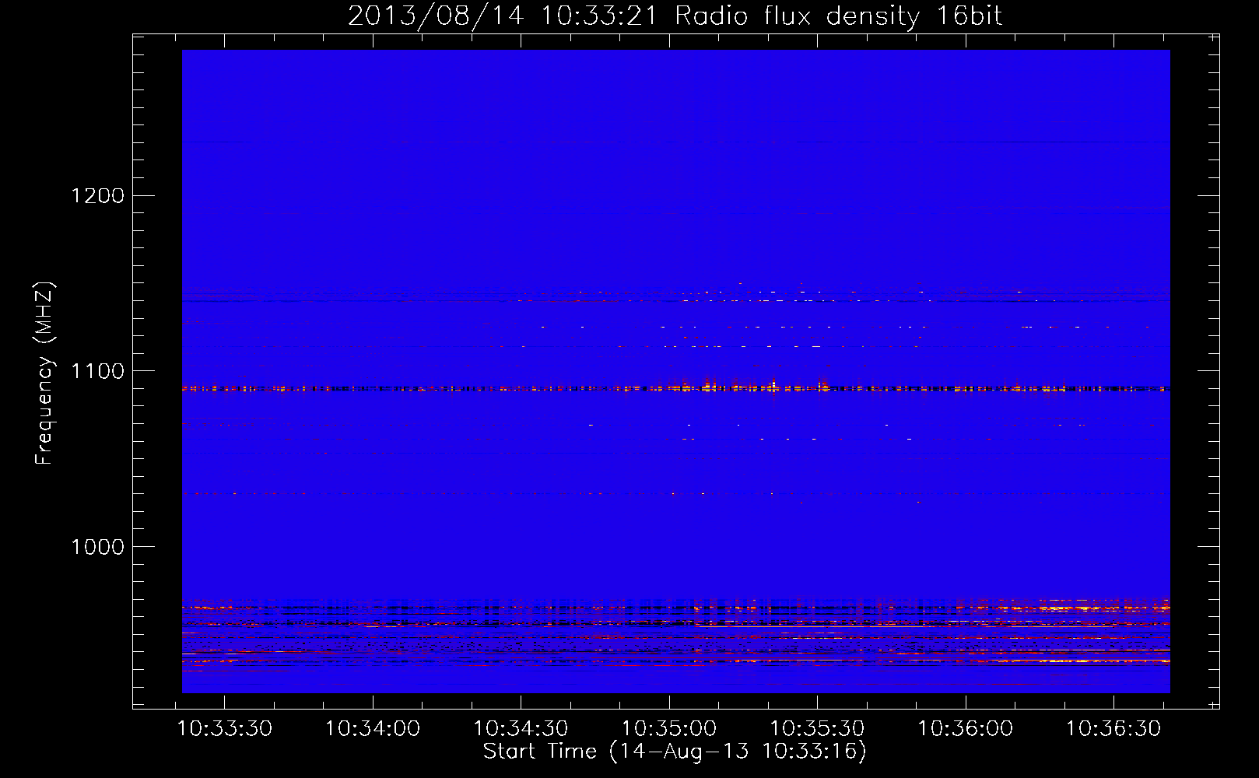Select the 1100 frequency tick label

pyautogui.click(x=98, y=371)
